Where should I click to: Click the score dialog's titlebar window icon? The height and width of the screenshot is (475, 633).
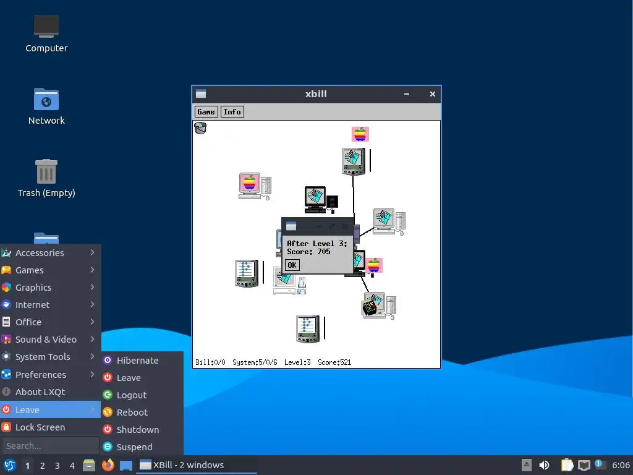click(291, 226)
